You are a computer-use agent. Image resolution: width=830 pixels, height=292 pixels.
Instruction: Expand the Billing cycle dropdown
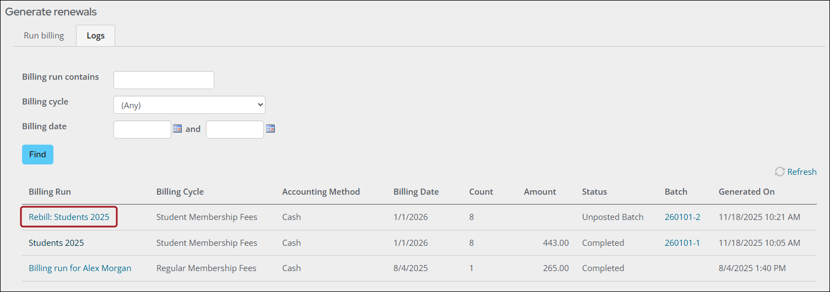(x=189, y=105)
